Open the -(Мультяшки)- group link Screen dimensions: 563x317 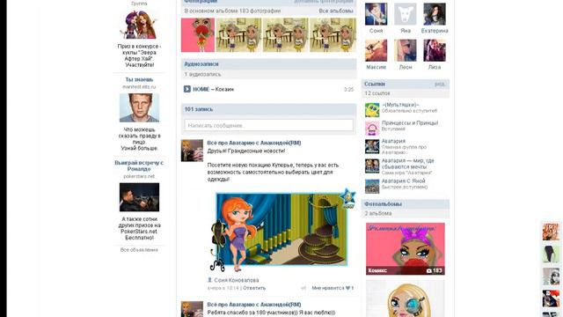pyautogui.click(x=400, y=105)
